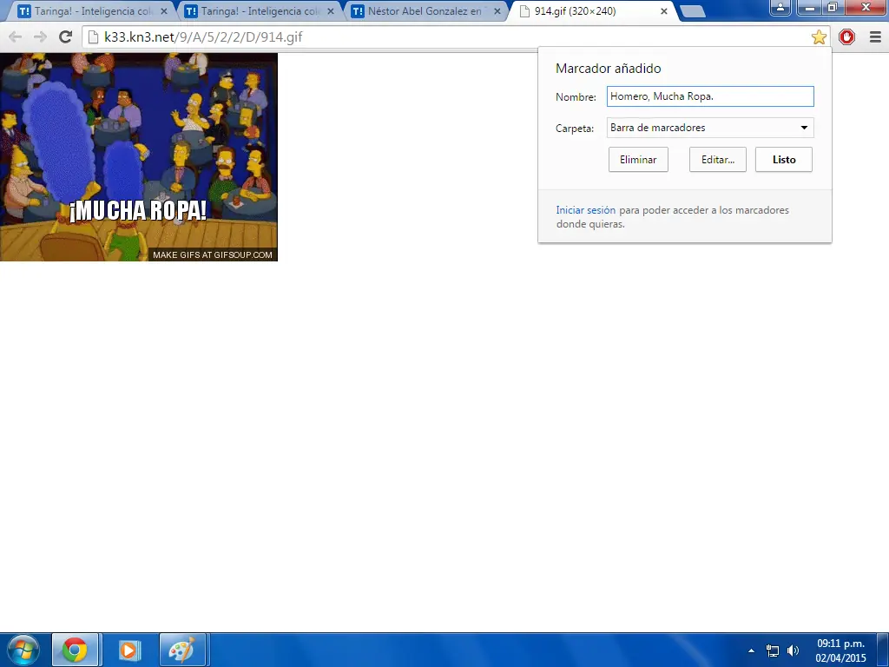Viewport: 889px width, 667px height.
Task: Close the 914.gif tab
Action: [x=664, y=11]
